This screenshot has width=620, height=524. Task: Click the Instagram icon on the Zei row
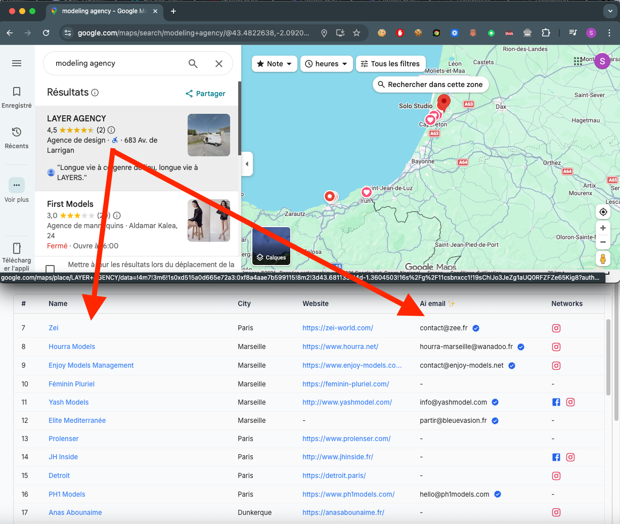556,328
